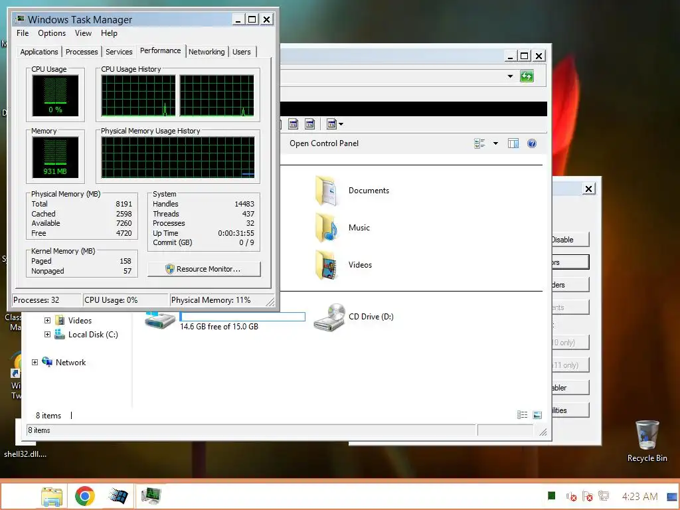Switch Explorer to large icons view
This screenshot has height=510, width=680.
537,415
